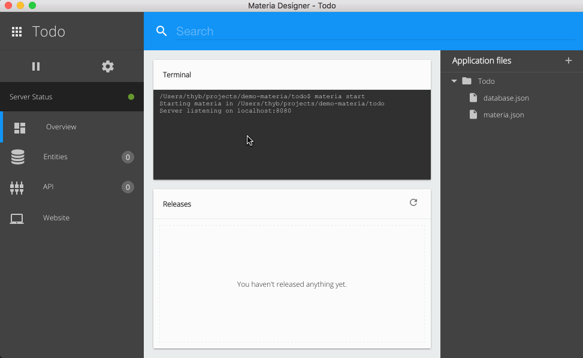
Task: Click the Terminal panel heading
Action: [x=177, y=75]
